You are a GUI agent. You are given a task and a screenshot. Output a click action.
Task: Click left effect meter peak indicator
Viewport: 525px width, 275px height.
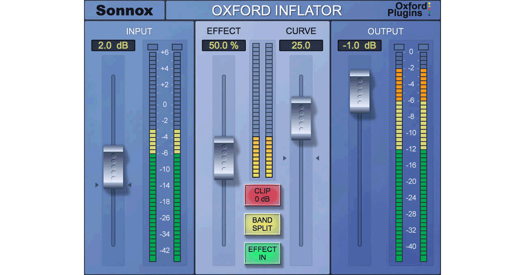pyautogui.click(x=256, y=45)
